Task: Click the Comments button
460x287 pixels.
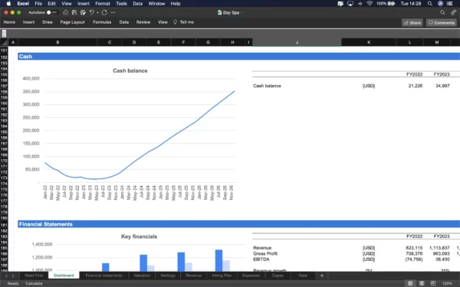Action: (x=442, y=22)
